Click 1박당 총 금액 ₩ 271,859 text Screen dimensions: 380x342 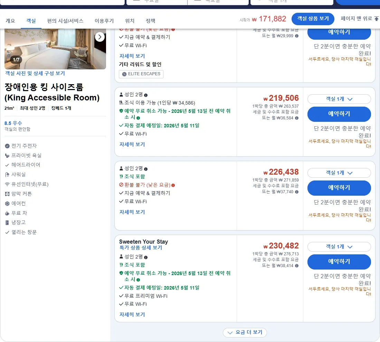pos(276,180)
